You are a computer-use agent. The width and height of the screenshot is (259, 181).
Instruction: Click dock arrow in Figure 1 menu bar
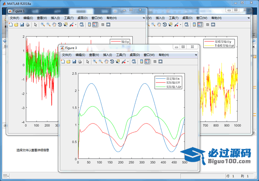click(x=143, y=18)
